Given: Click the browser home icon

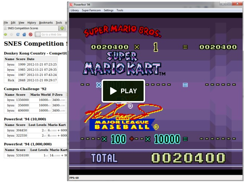Looking at the screenshot, I should point(24,34).
